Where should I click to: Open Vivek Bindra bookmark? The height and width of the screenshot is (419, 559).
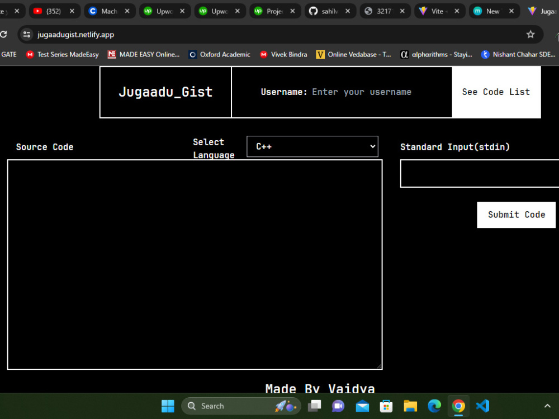283,55
